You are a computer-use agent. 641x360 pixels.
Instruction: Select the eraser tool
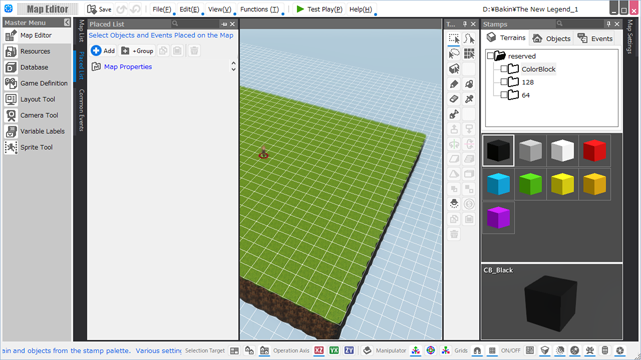[454, 99]
